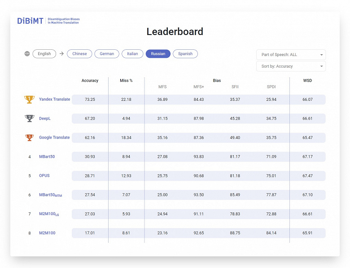Screen dimensions: 350x268
Task: Click M2M100 SPDI value 84.14
Action: [x=271, y=233]
